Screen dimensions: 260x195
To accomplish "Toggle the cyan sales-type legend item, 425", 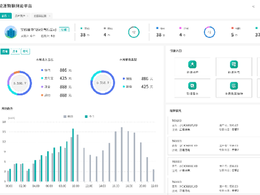I will (x=138, y=87).
